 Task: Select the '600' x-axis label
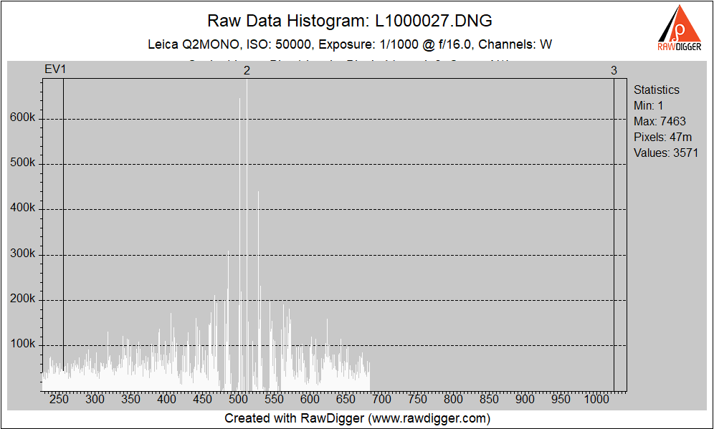click(x=310, y=400)
